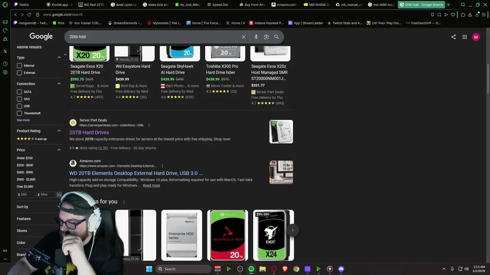Click the Min price input field
This screenshot has width=490, height=275.
tap(26, 195)
